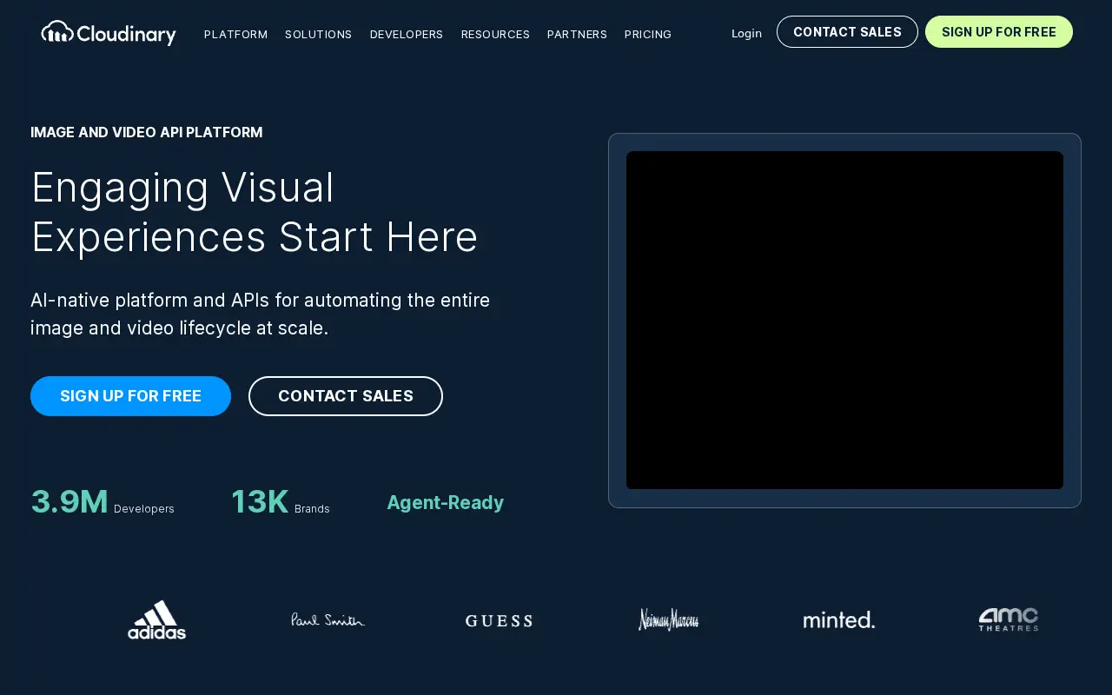Expand the Solutions navigation menu
The image size is (1112, 695).
click(319, 34)
